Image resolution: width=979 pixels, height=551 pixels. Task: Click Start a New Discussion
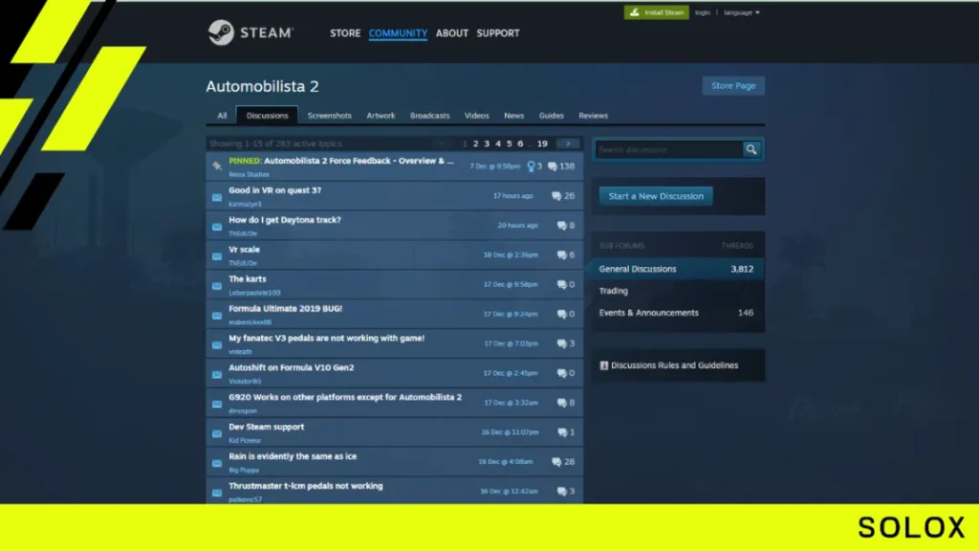(x=656, y=196)
